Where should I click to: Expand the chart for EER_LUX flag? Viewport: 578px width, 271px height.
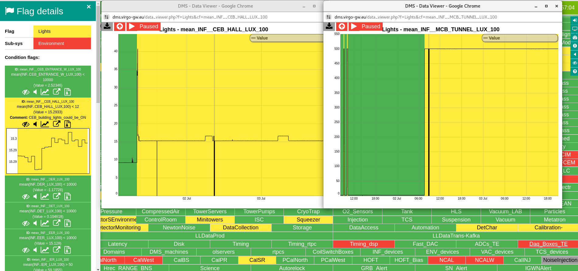click(x=45, y=250)
